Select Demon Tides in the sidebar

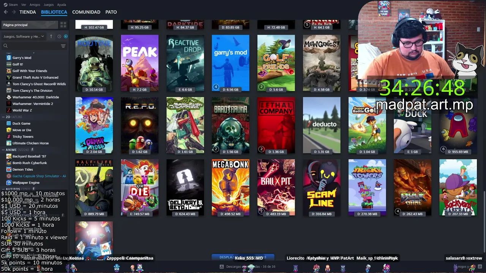pos(22,169)
